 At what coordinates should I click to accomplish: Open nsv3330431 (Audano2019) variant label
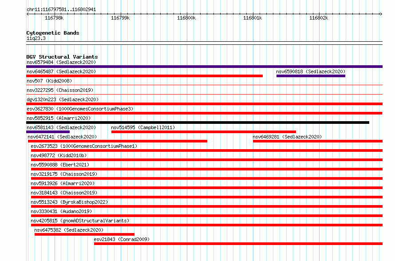(x=61, y=211)
